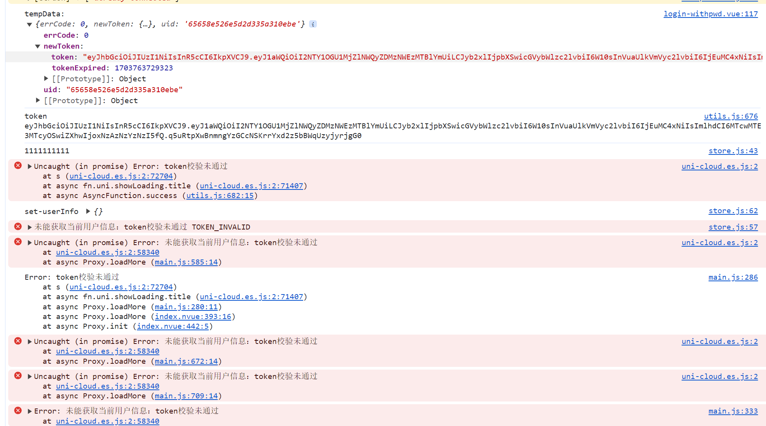Select the tokenExpired value 1703763729323

coord(144,68)
